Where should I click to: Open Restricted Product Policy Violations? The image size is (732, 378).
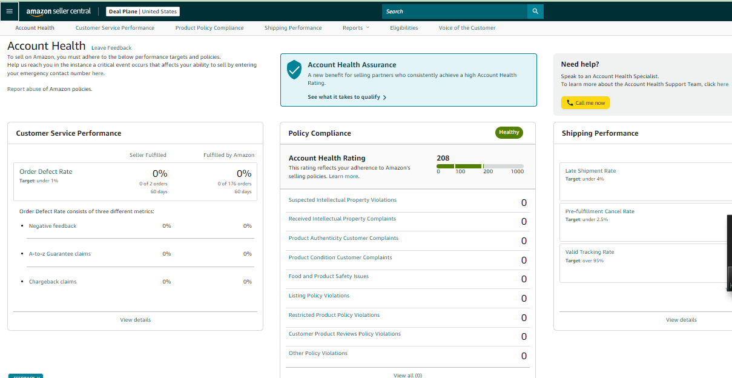[x=334, y=315]
